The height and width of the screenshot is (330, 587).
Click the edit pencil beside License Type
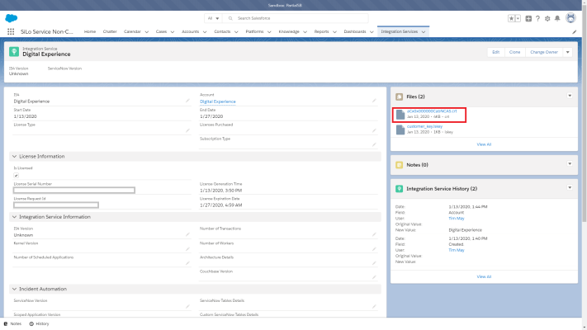pyautogui.click(x=187, y=129)
